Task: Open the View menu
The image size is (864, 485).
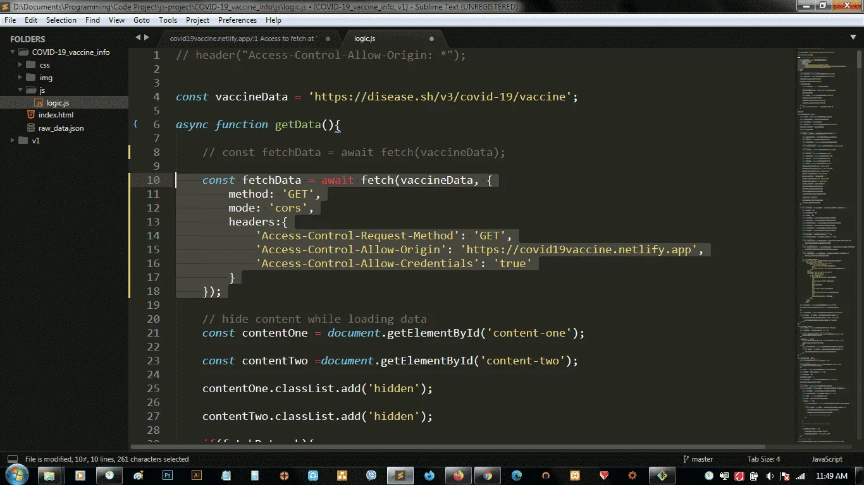Action: coord(117,20)
